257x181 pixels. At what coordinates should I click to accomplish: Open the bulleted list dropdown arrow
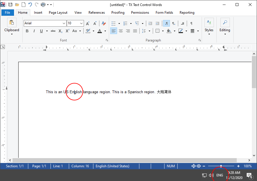pos(119,23)
